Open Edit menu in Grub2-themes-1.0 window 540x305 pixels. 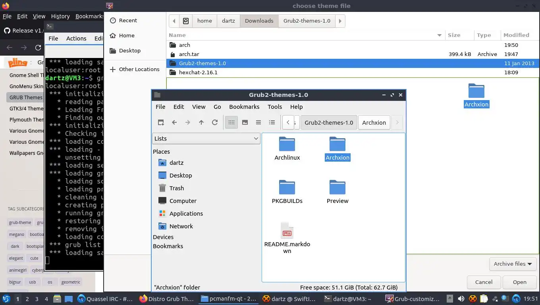click(x=179, y=107)
